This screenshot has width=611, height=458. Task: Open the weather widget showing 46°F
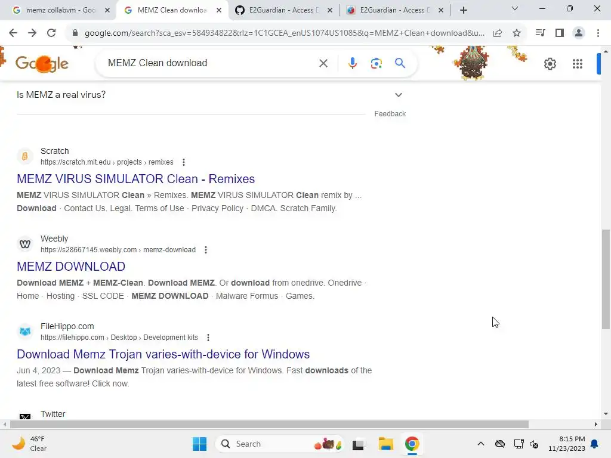tap(29, 444)
